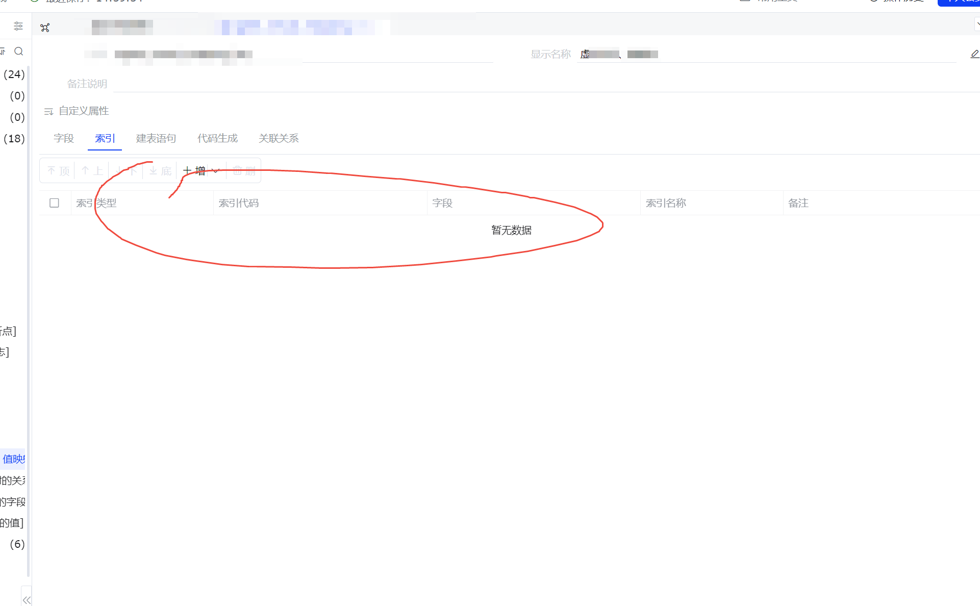This screenshot has width=980, height=606.
Task: Open the 关联关系 tab
Action: [279, 138]
